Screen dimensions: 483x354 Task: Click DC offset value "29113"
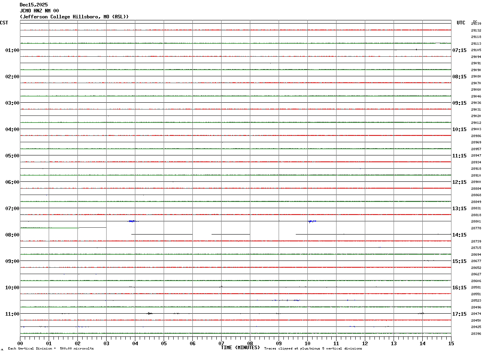click(476, 44)
